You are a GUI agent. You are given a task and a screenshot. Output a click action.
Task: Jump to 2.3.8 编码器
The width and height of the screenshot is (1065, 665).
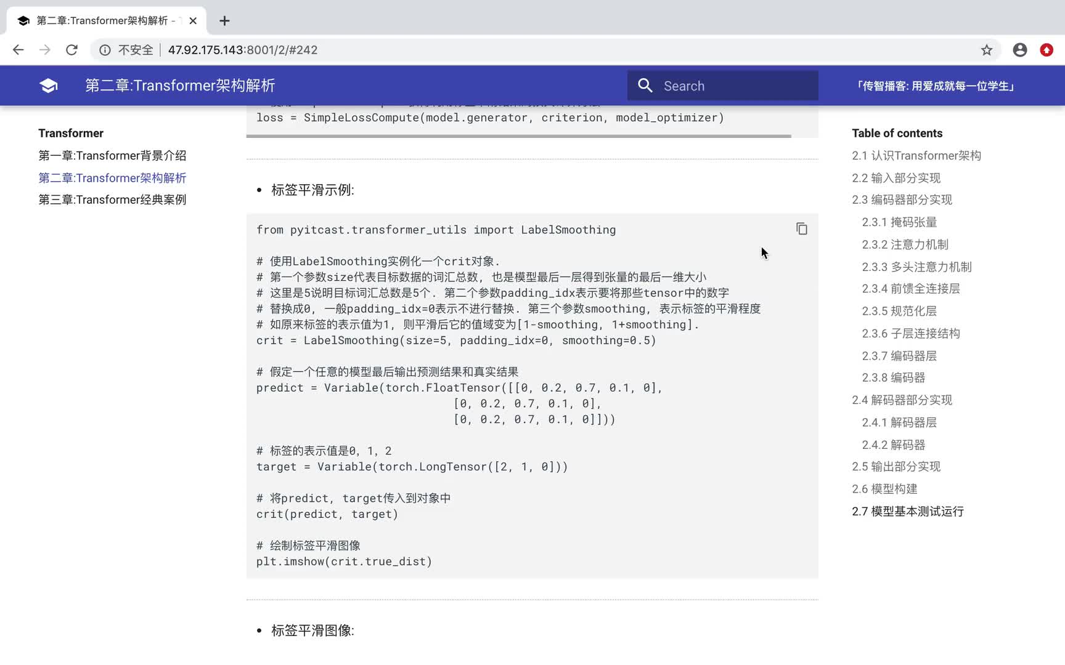[x=893, y=377]
